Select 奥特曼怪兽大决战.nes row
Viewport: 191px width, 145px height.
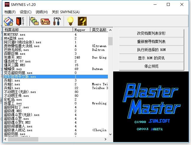tap(55, 46)
